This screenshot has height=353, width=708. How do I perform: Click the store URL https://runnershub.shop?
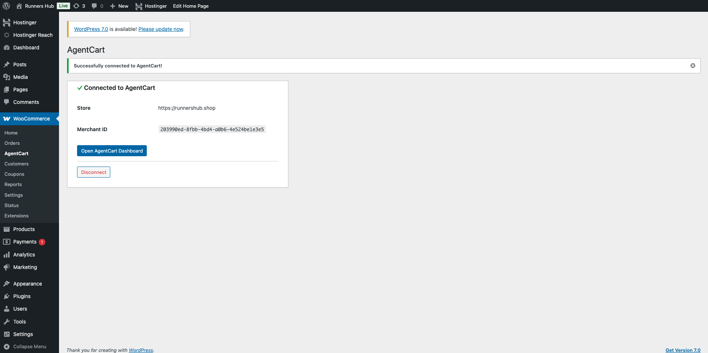pyautogui.click(x=187, y=108)
